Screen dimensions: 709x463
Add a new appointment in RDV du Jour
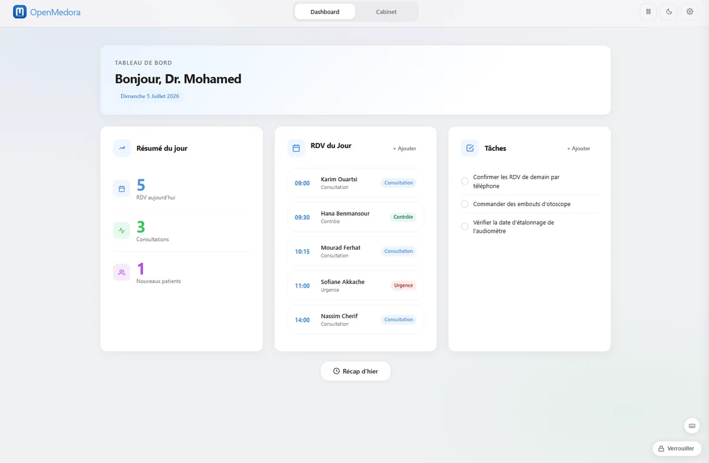(x=405, y=149)
